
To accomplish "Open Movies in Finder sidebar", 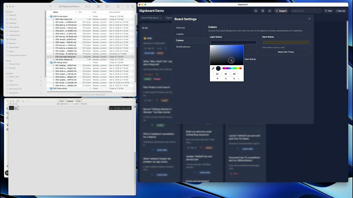I will (x=12, y=43).
